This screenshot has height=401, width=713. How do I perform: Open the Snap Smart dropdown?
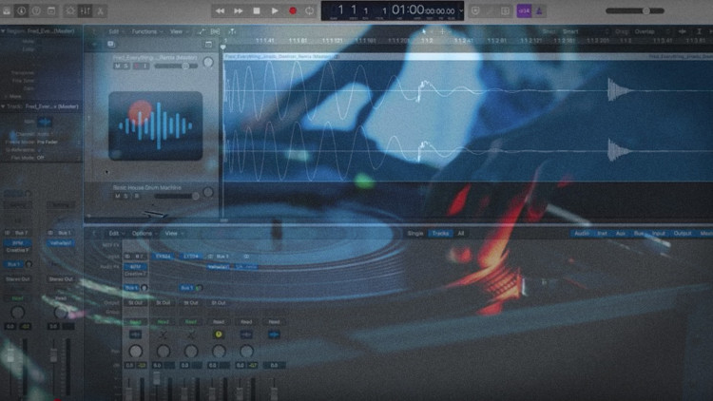click(586, 31)
